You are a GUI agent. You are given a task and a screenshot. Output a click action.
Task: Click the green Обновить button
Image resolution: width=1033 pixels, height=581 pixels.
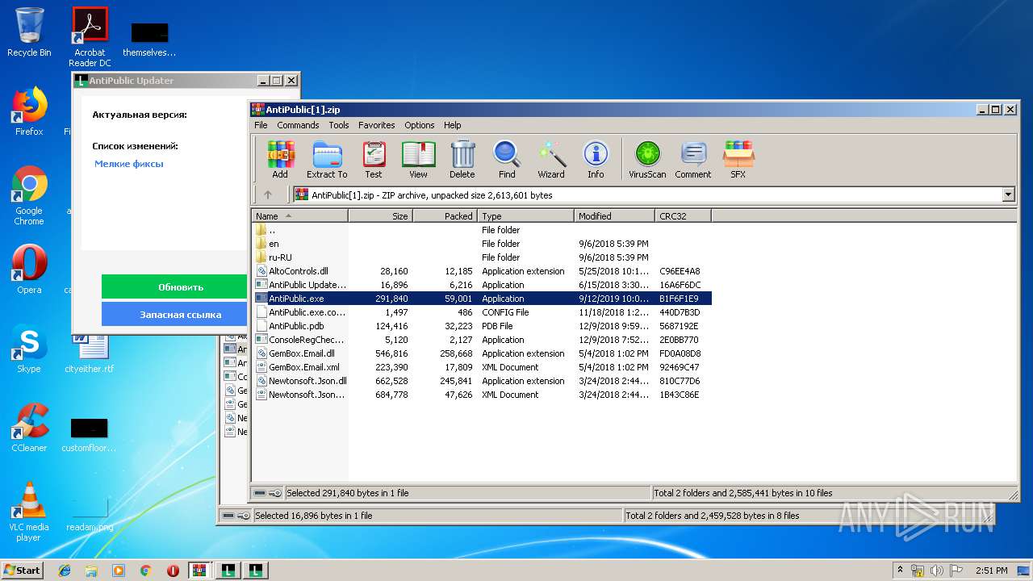(x=174, y=286)
